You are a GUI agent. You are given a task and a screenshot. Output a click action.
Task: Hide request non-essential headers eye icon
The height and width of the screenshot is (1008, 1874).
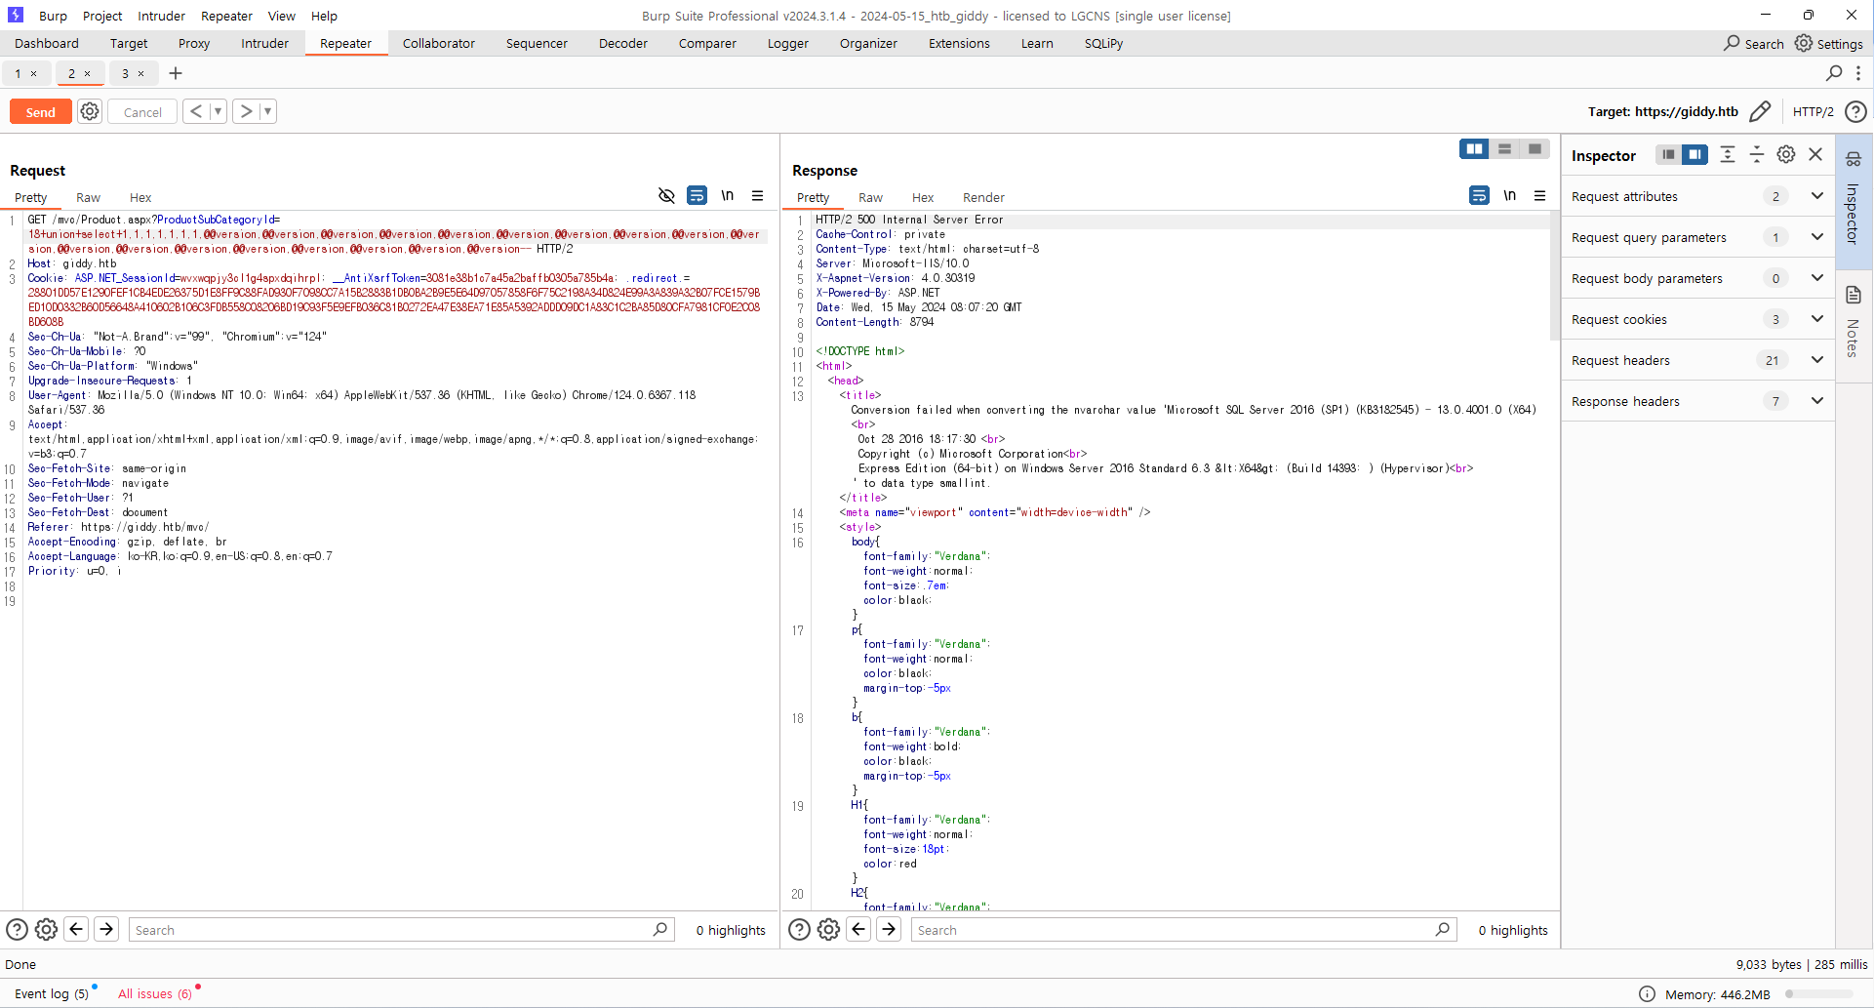coord(666,195)
